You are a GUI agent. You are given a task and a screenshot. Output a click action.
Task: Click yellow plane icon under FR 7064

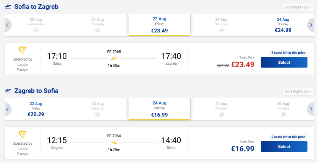tap(114, 143)
